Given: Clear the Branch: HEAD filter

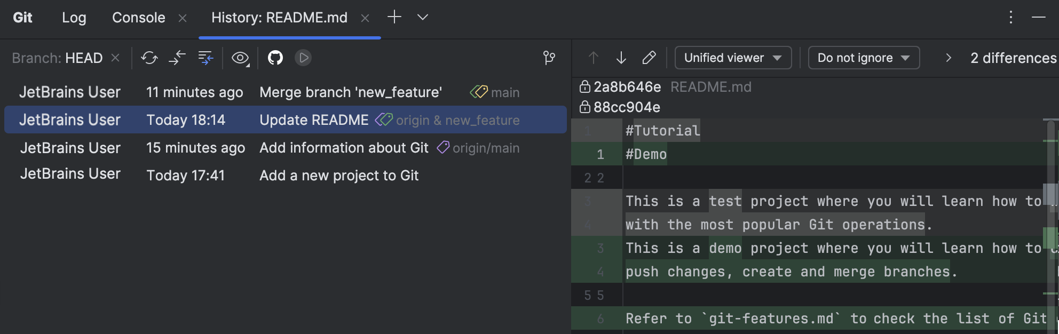Looking at the screenshot, I should (x=115, y=58).
